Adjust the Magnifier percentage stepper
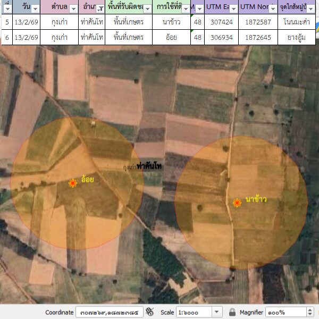The height and width of the screenshot is (319, 319). pos(310,312)
